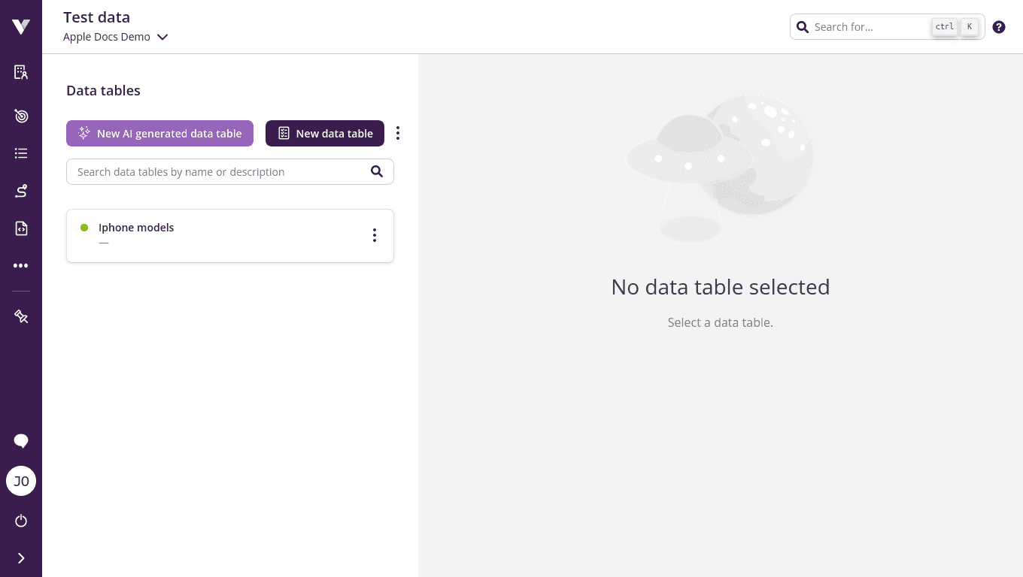Open the options menu for Iphone models table
The width and height of the screenshot is (1023, 577).
[x=374, y=235]
